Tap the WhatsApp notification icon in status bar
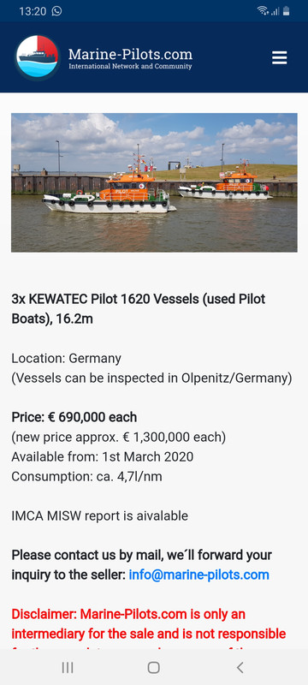 (56, 11)
